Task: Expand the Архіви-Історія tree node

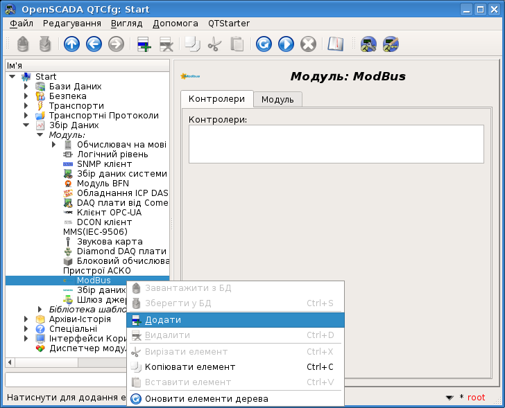Action: (x=26, y=319)
